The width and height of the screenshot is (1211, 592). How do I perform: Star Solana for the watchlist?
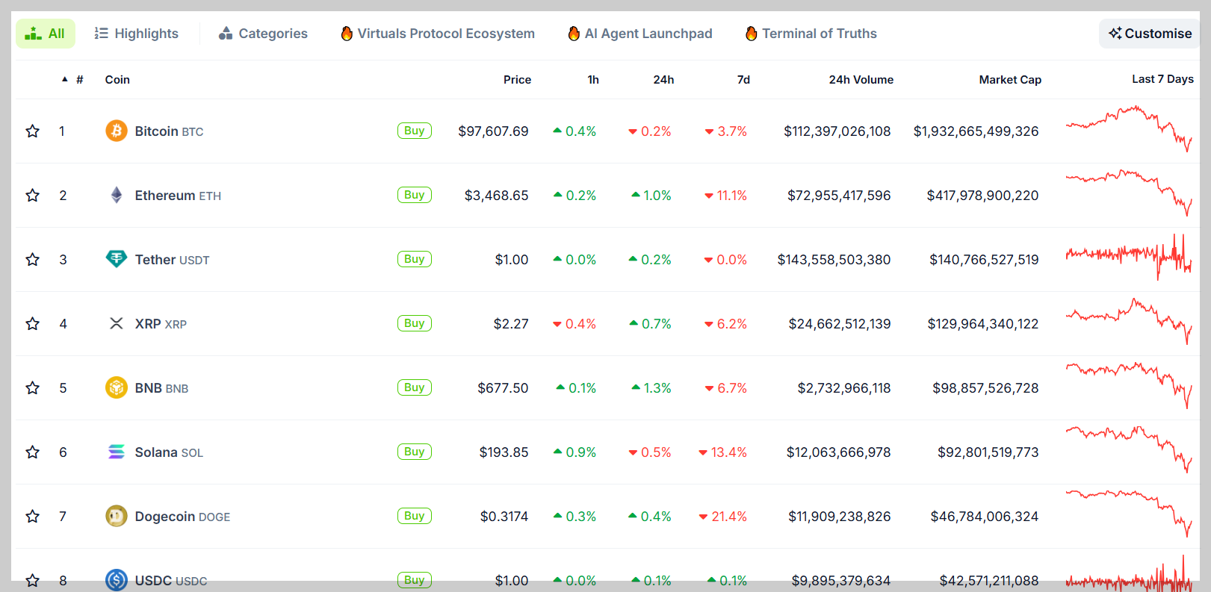pyautogui.click(x=33, y=452)
